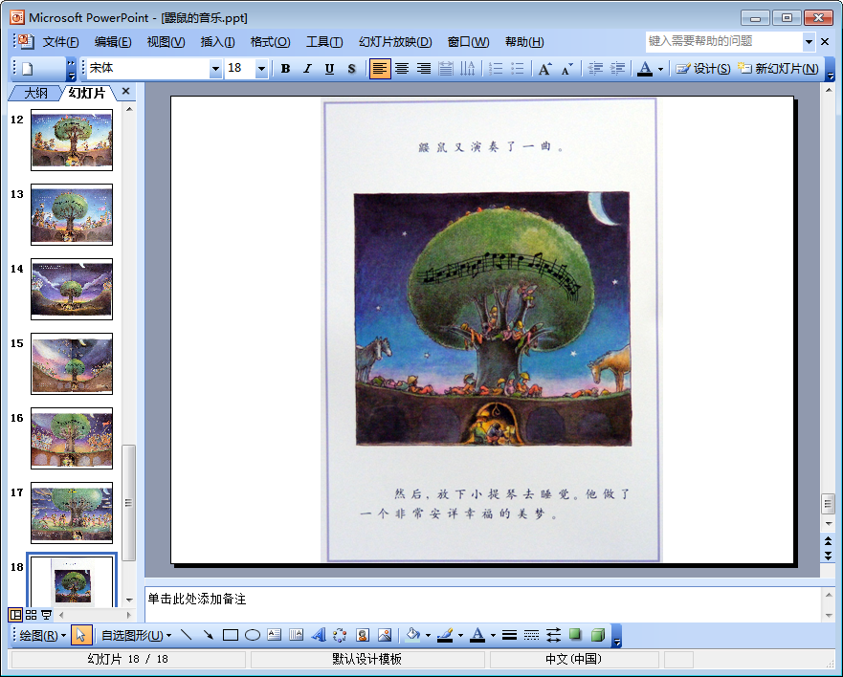The image size is (843, 677).
Task: Open the 工具(T) menu
Action: [x=324, y=42]
